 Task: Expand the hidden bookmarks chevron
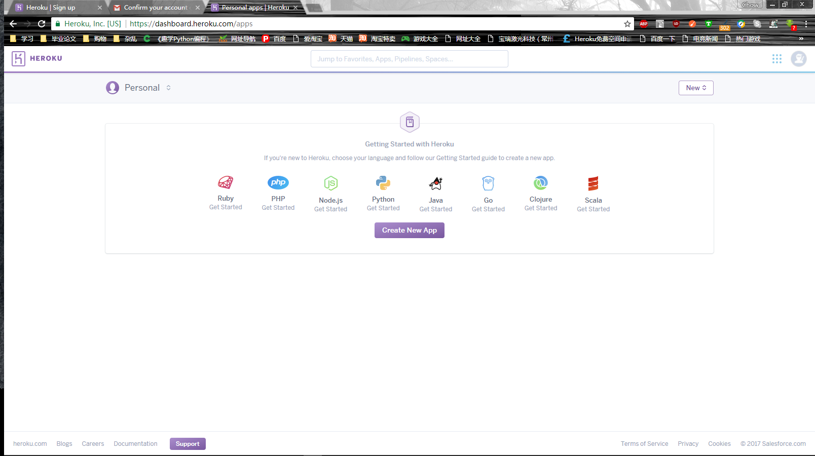(x=801, y=38)
